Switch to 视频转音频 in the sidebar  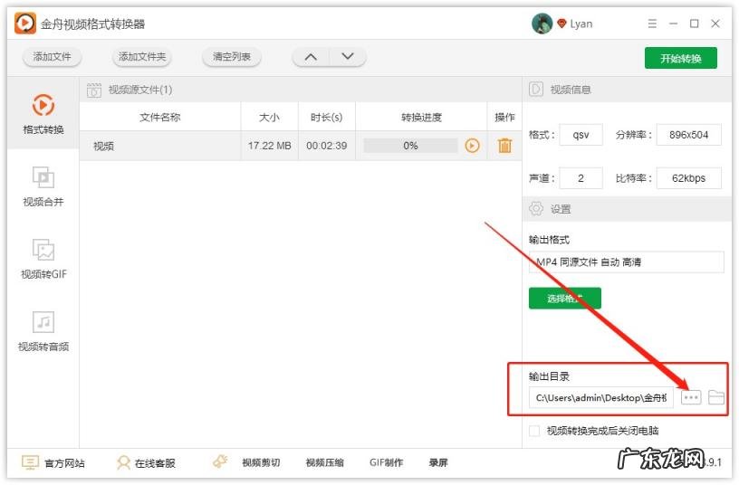tap(43, 331)
